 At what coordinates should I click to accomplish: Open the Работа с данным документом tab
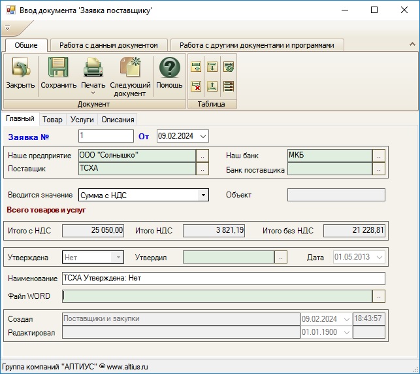pos(108,45)
